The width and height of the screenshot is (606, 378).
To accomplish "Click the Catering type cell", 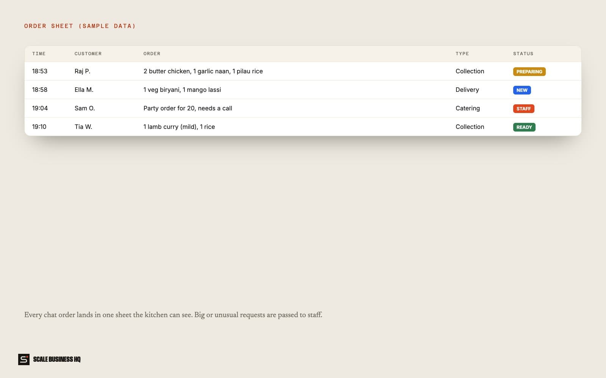I will point(467,108).
